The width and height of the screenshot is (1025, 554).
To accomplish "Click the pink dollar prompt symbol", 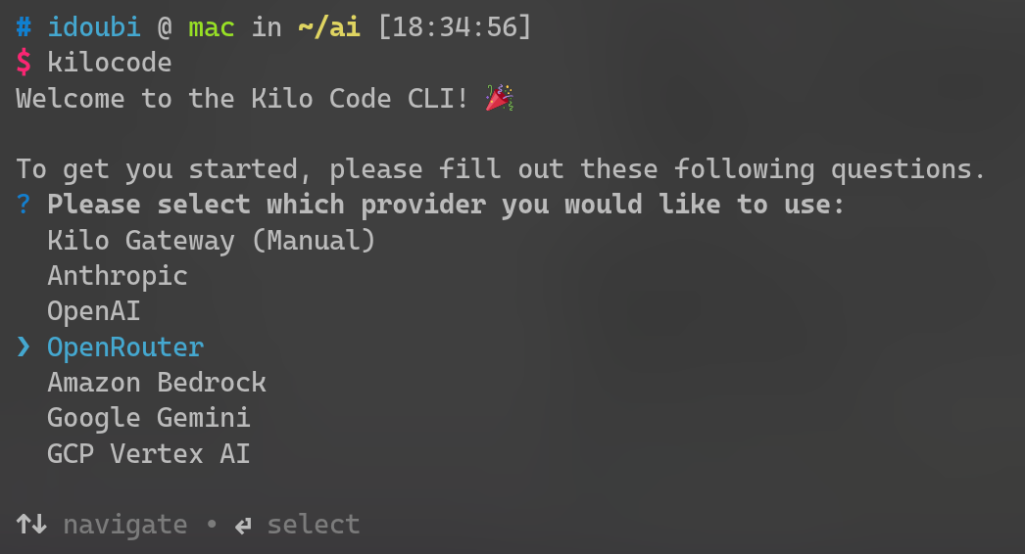I will (24, 63).
